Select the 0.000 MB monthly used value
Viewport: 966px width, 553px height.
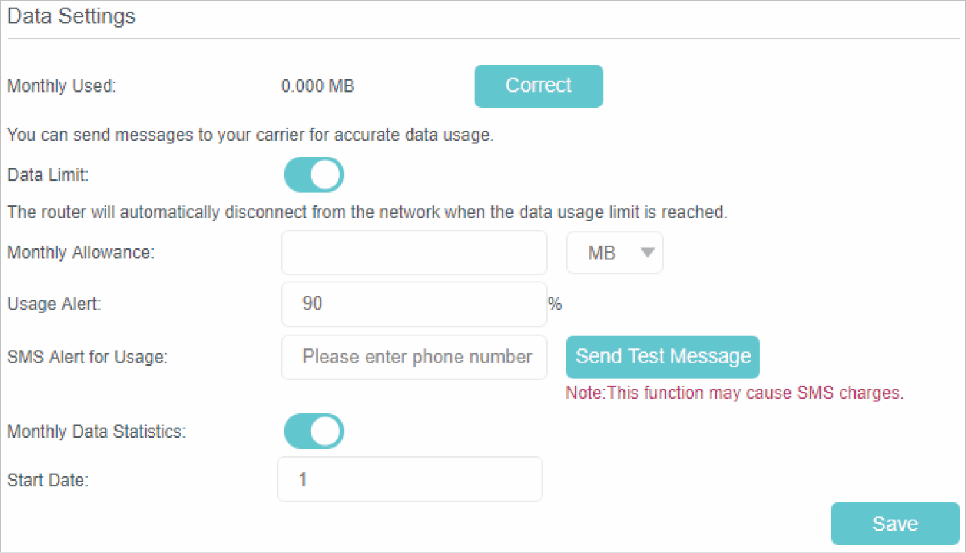318,87
